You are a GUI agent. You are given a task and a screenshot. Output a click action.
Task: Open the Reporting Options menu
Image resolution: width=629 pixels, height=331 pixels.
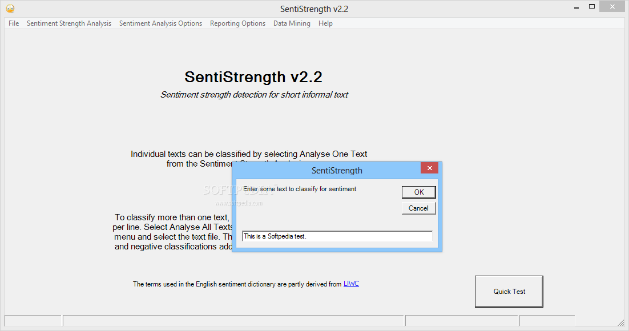(x=237, y=23)
